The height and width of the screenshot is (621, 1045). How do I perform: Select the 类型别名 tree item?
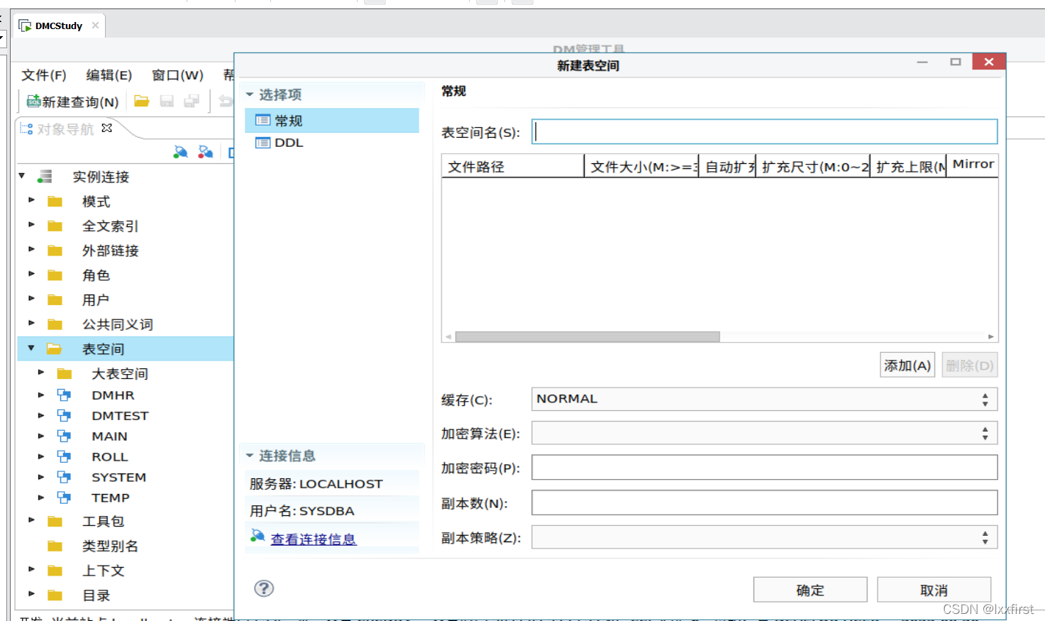tap(110, 546)
